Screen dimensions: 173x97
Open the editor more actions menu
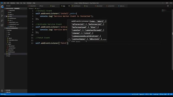171,6
